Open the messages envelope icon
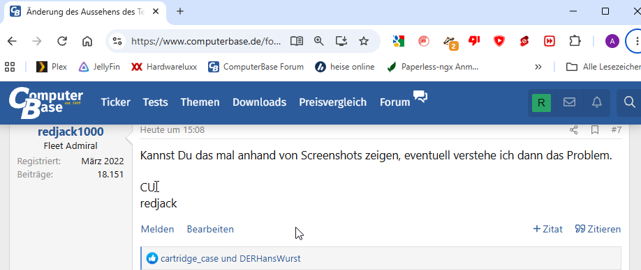Image resolution: width=641 pixels, height=270 pixels. 569,102
